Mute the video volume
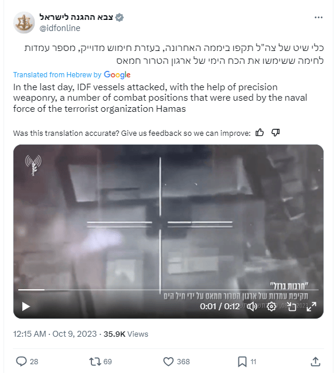 click(252, 307)
